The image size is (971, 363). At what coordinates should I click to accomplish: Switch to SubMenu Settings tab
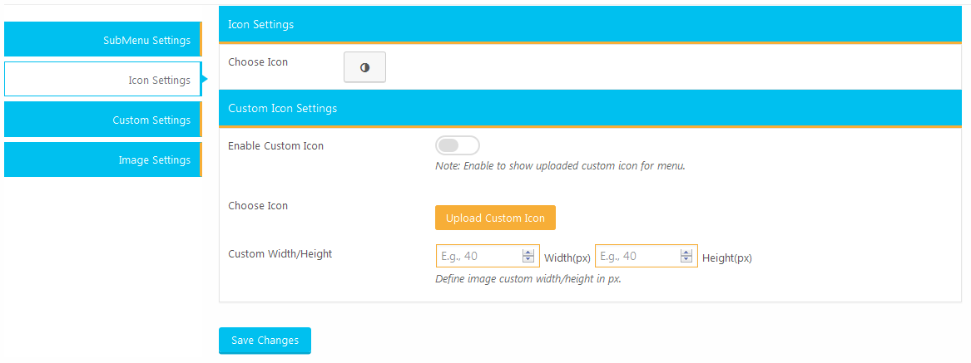[102, 40]
